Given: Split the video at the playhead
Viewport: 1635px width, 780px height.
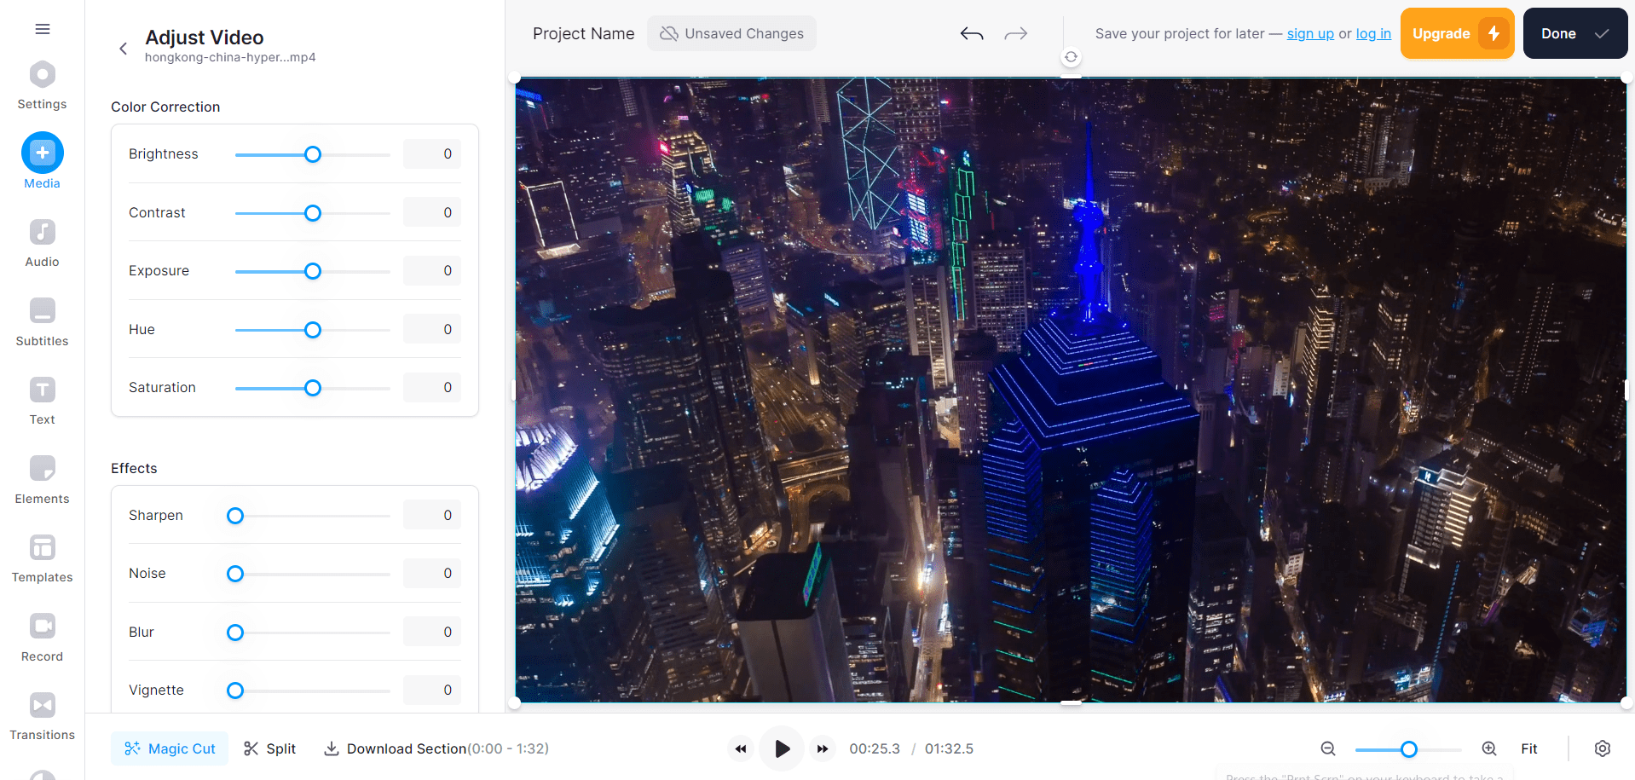Looking at the screenshot, I should tap(269, 748).
